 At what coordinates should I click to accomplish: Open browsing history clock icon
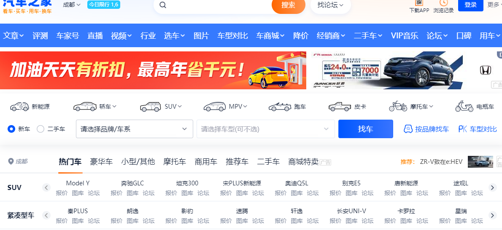coord(443,3)
